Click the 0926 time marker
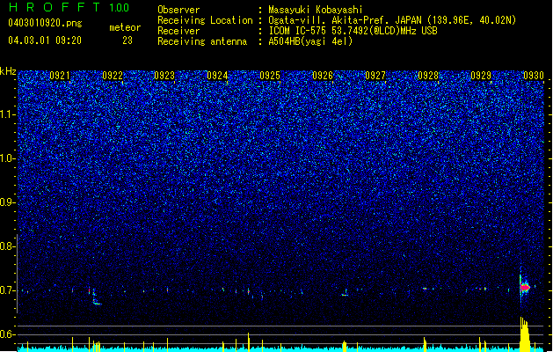553x352 pixels. 323,75
